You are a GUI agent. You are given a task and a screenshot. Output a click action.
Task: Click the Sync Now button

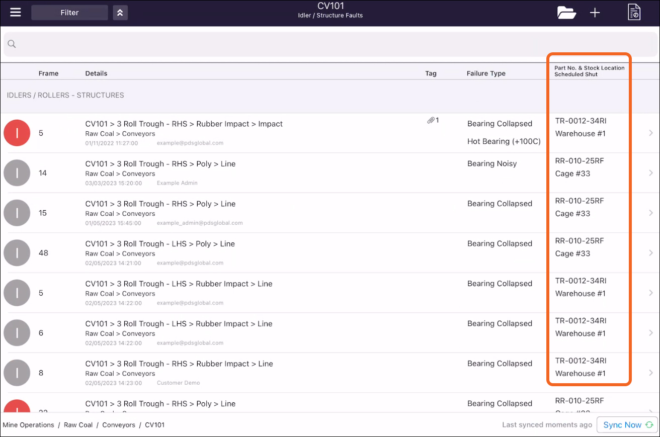[627, 425]
